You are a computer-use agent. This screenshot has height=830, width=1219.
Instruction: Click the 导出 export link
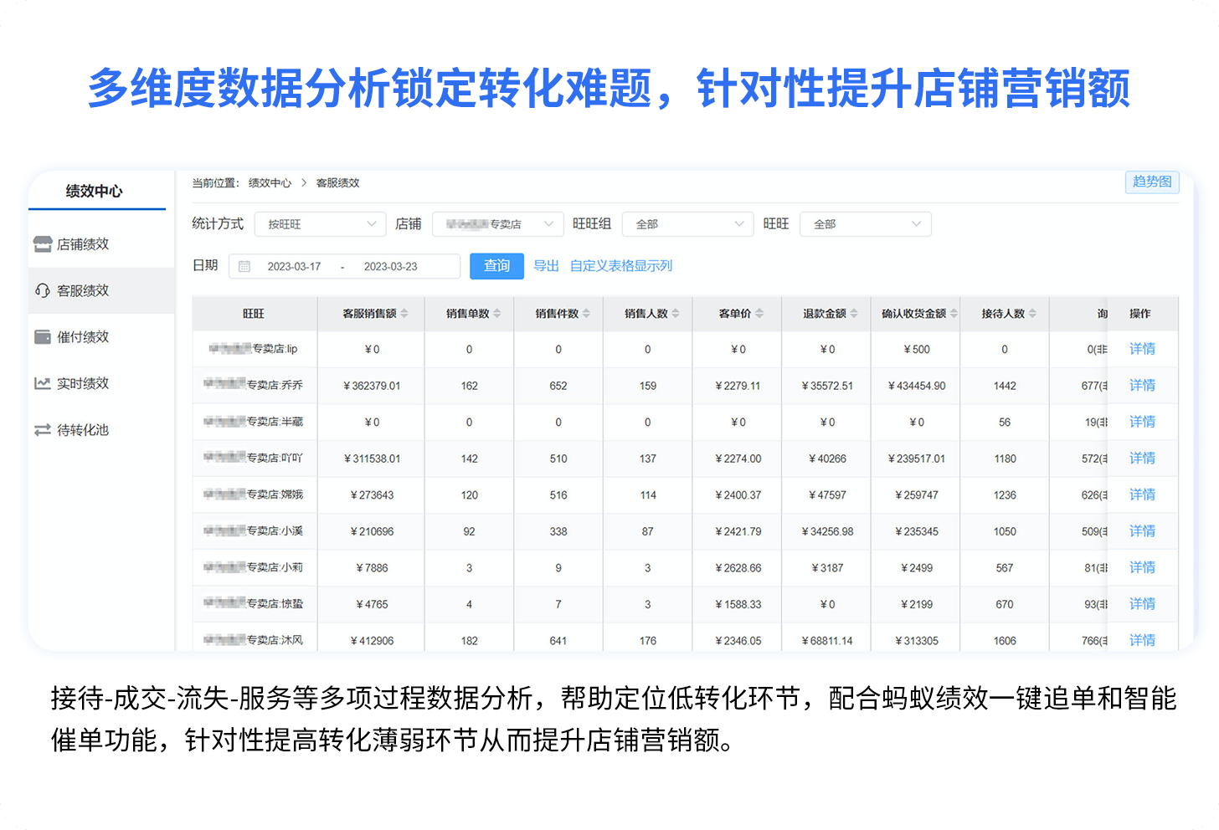click(x=546, y=266)
